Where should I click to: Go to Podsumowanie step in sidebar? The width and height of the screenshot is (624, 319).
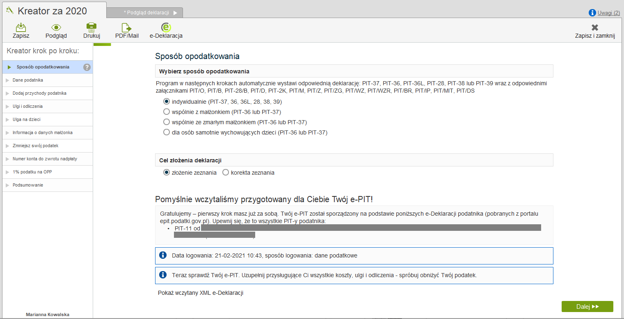coord(28,185)
